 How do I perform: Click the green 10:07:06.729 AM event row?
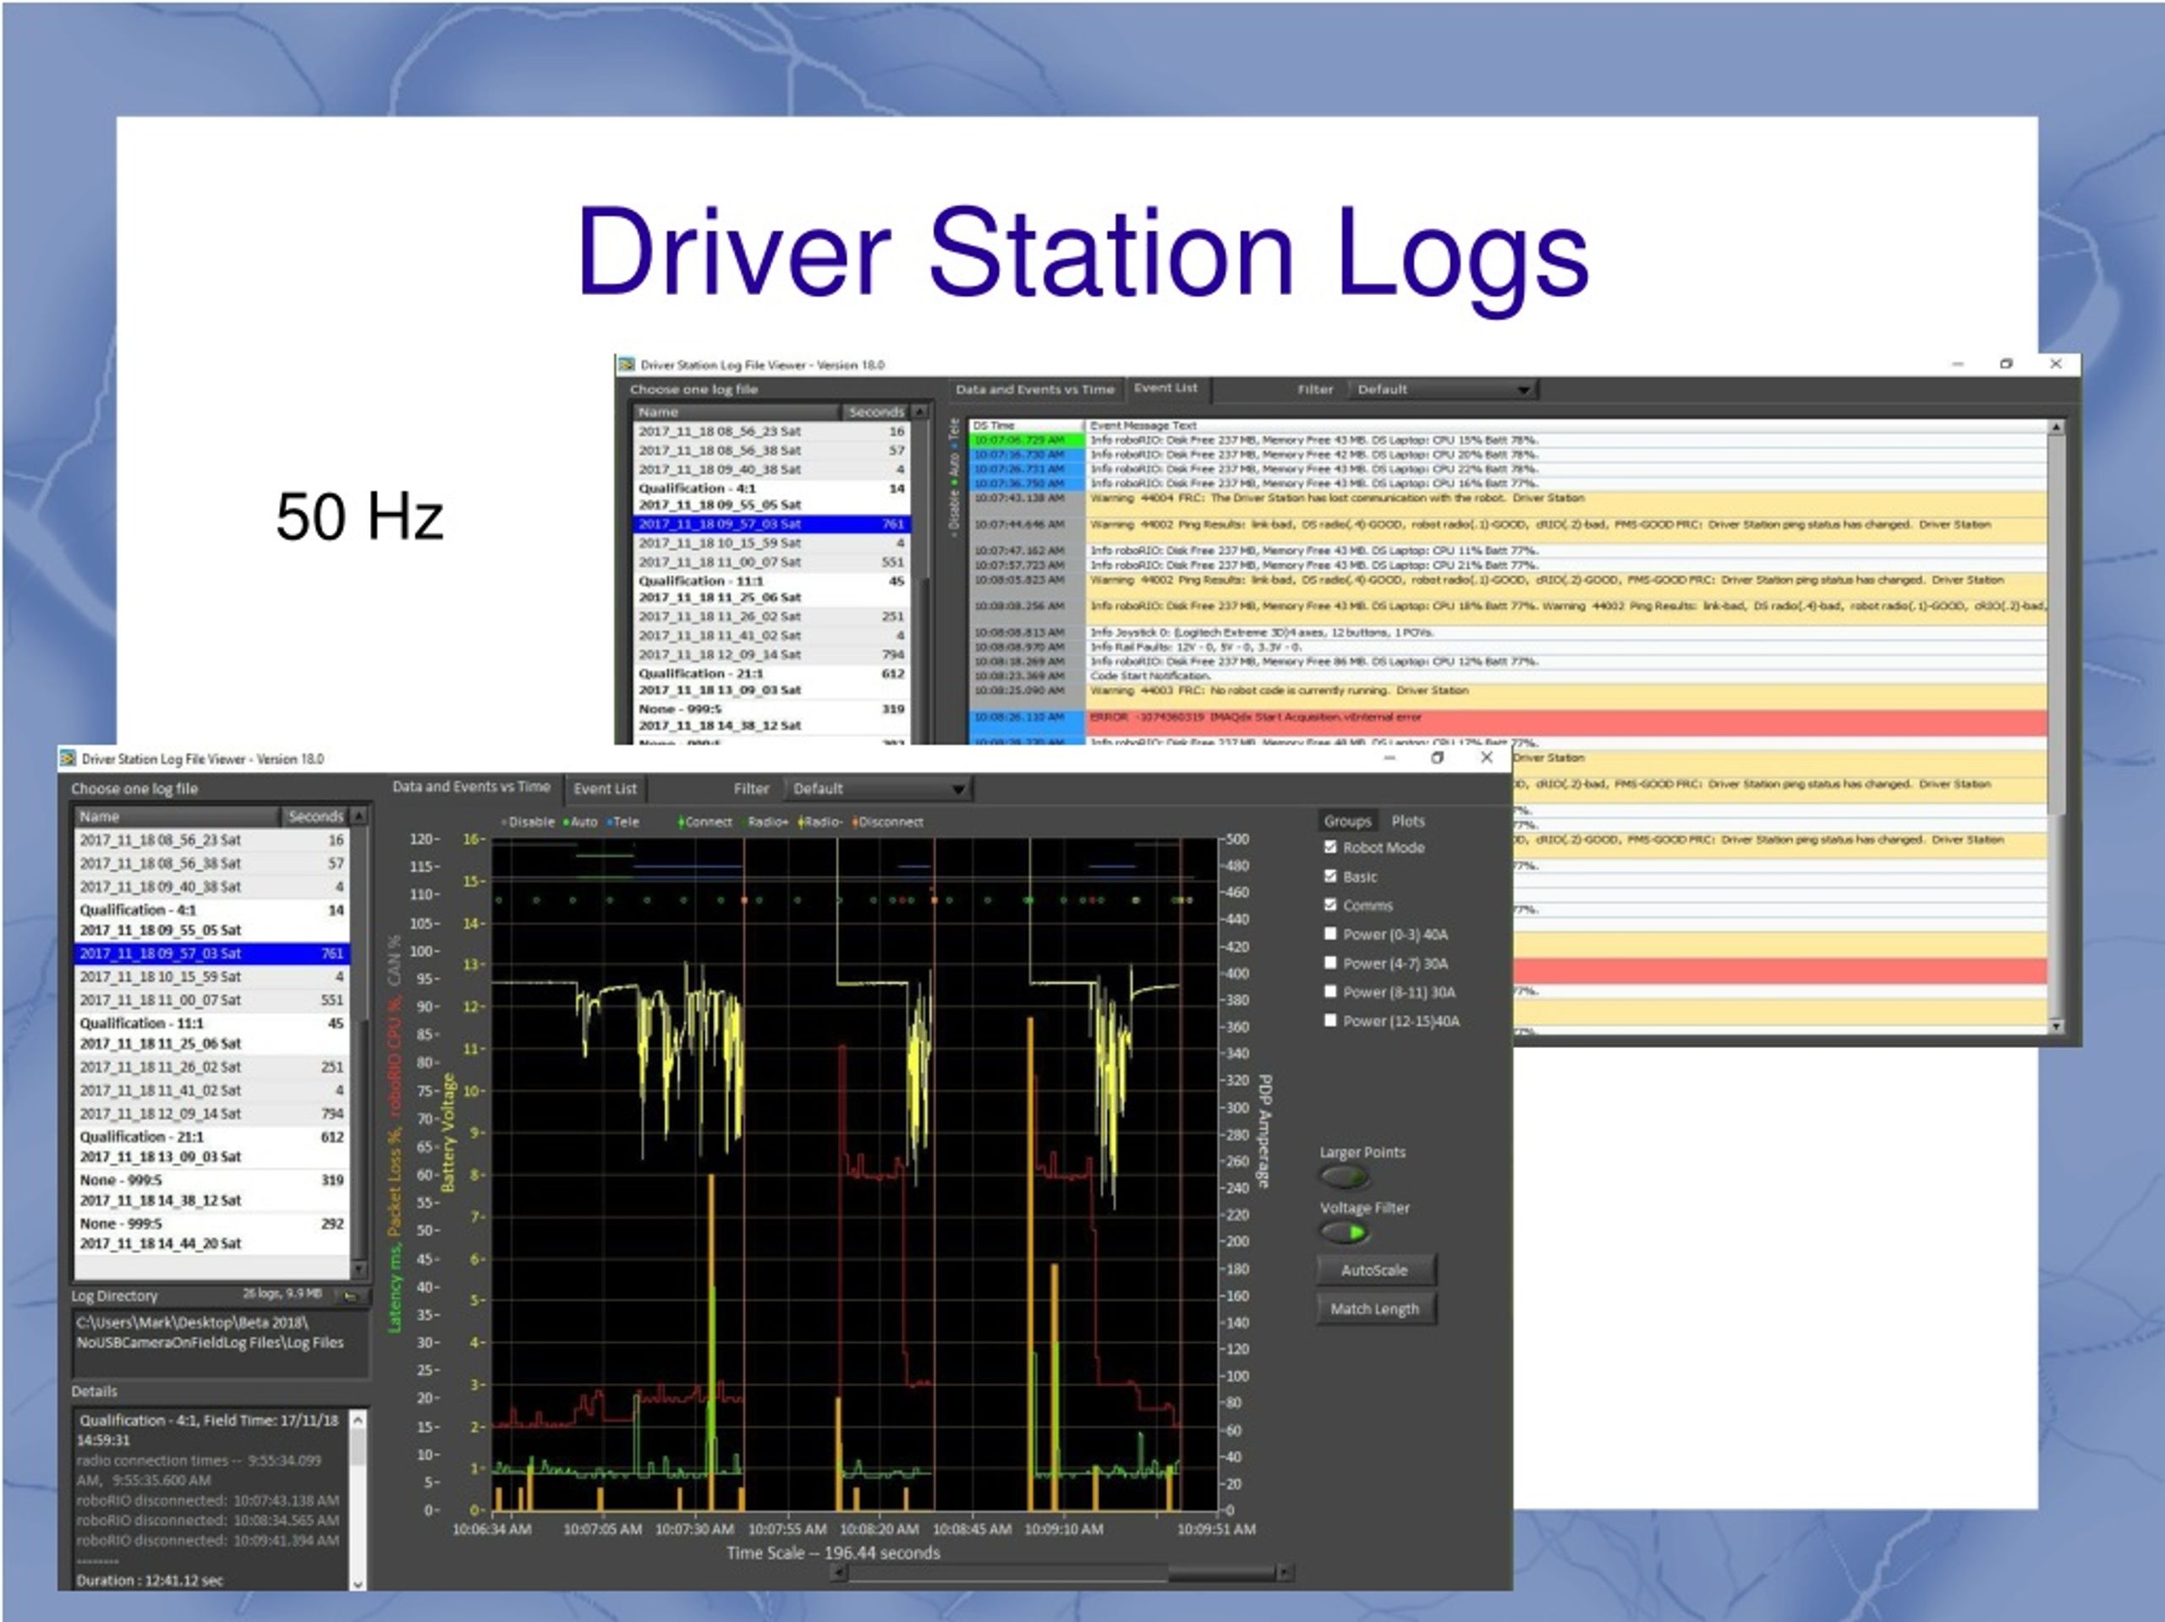[1508, 440]
